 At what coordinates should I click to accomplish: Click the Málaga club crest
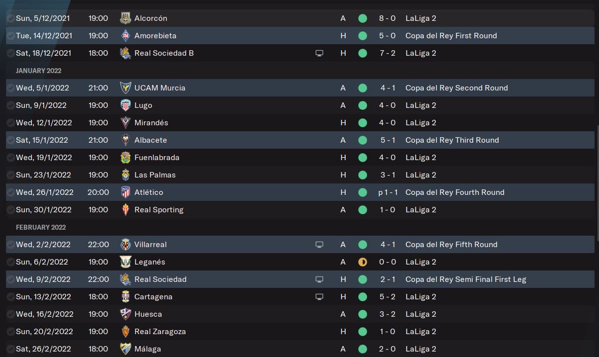click(x=125, y=349)
